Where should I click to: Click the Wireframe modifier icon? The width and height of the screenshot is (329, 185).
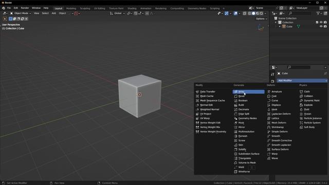coord(235,172)
